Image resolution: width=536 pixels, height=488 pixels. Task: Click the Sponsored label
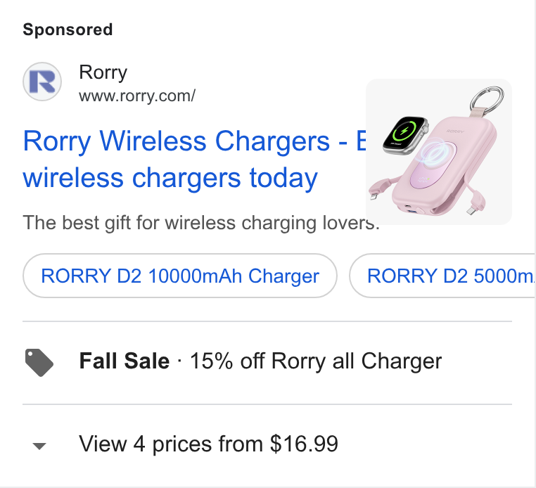(x=68, y=30)
